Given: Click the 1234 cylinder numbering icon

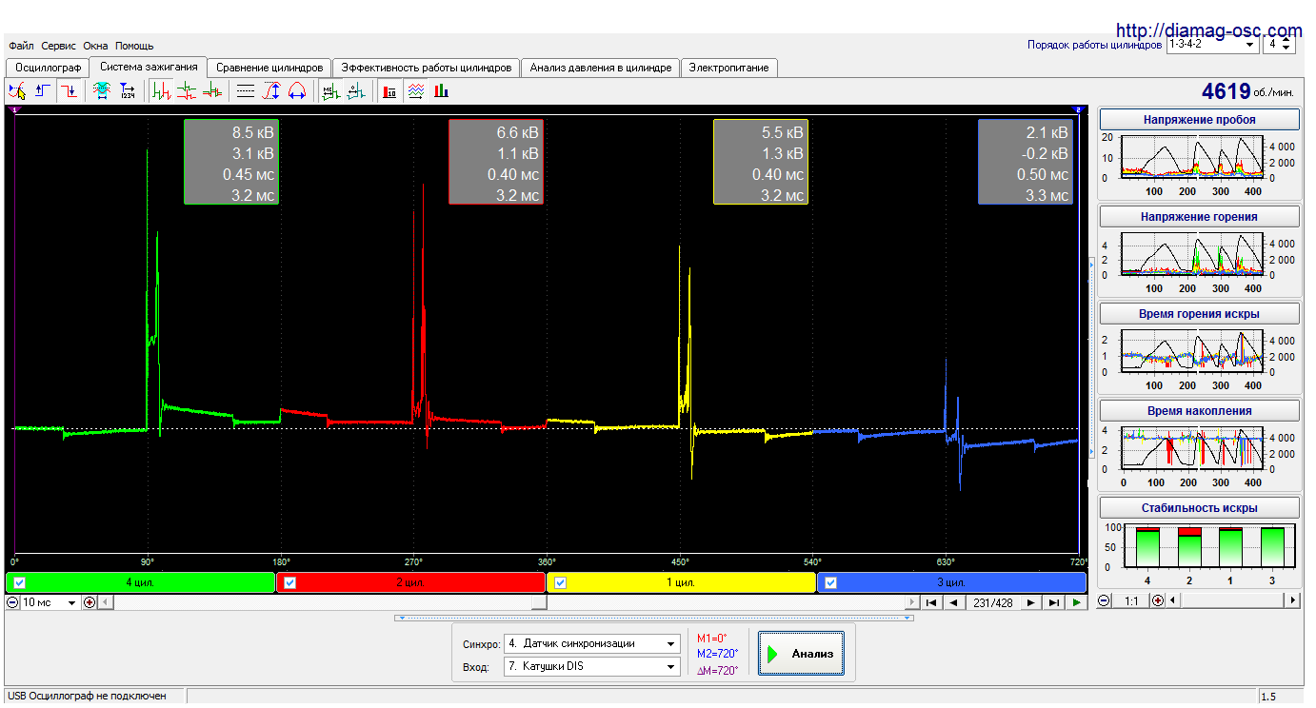Looking at the screenshot, I should point(128,91).
